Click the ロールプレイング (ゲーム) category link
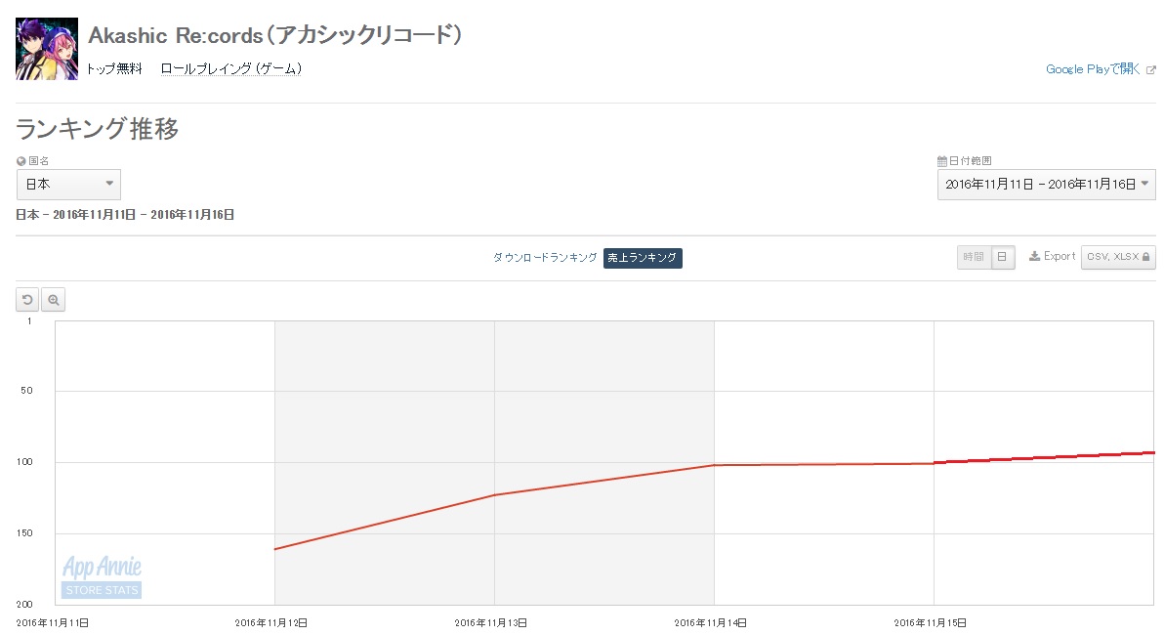This screenshot has width=1164, height=635. pos(230,69)
